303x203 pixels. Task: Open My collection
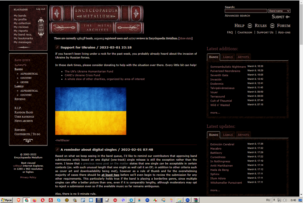(x=22, y=23)
